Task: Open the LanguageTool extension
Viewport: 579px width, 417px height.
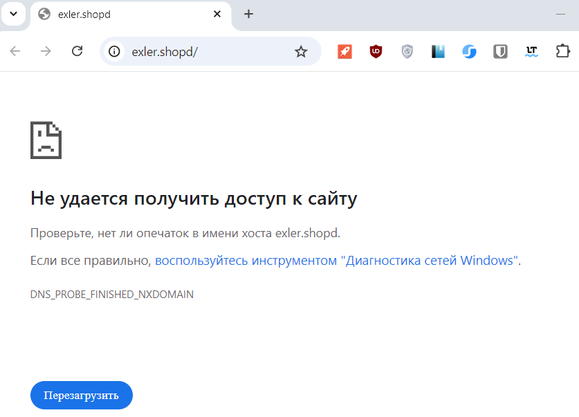Action: (x=531, y=51)
